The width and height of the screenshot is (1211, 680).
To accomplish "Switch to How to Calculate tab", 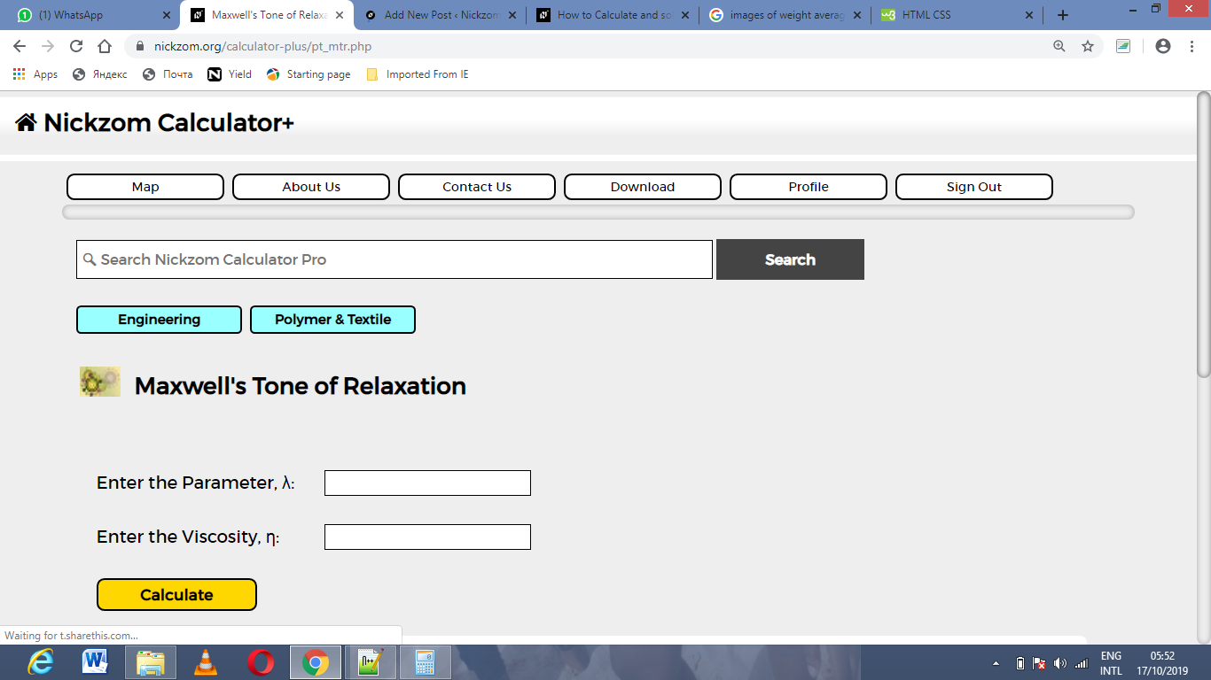I will [613, 15].
